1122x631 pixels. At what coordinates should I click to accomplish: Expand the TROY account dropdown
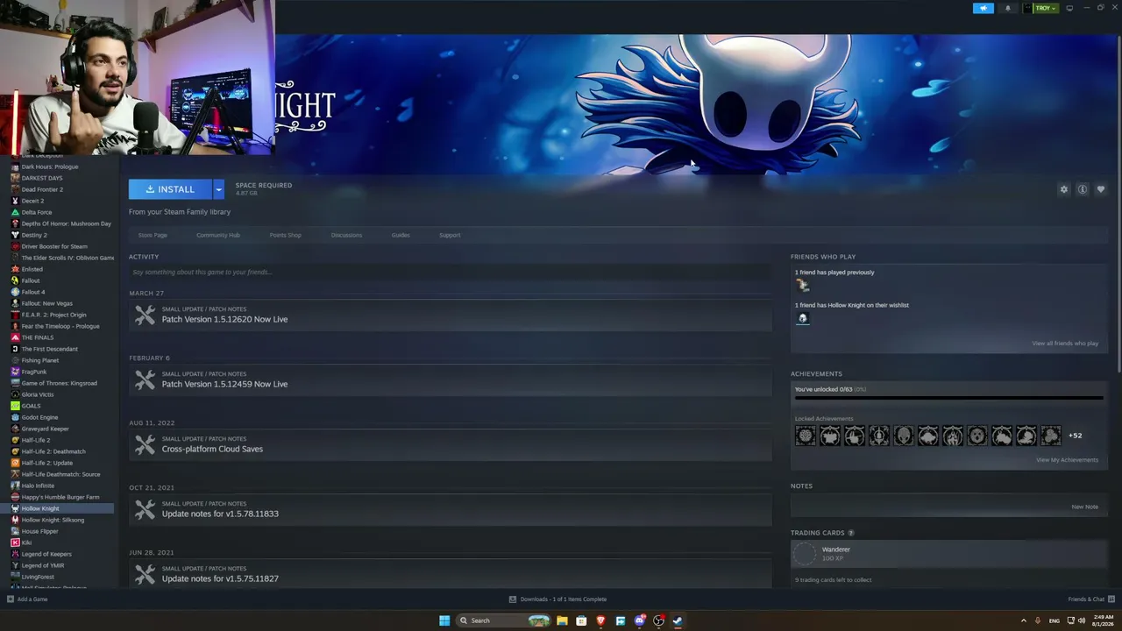1040,8
